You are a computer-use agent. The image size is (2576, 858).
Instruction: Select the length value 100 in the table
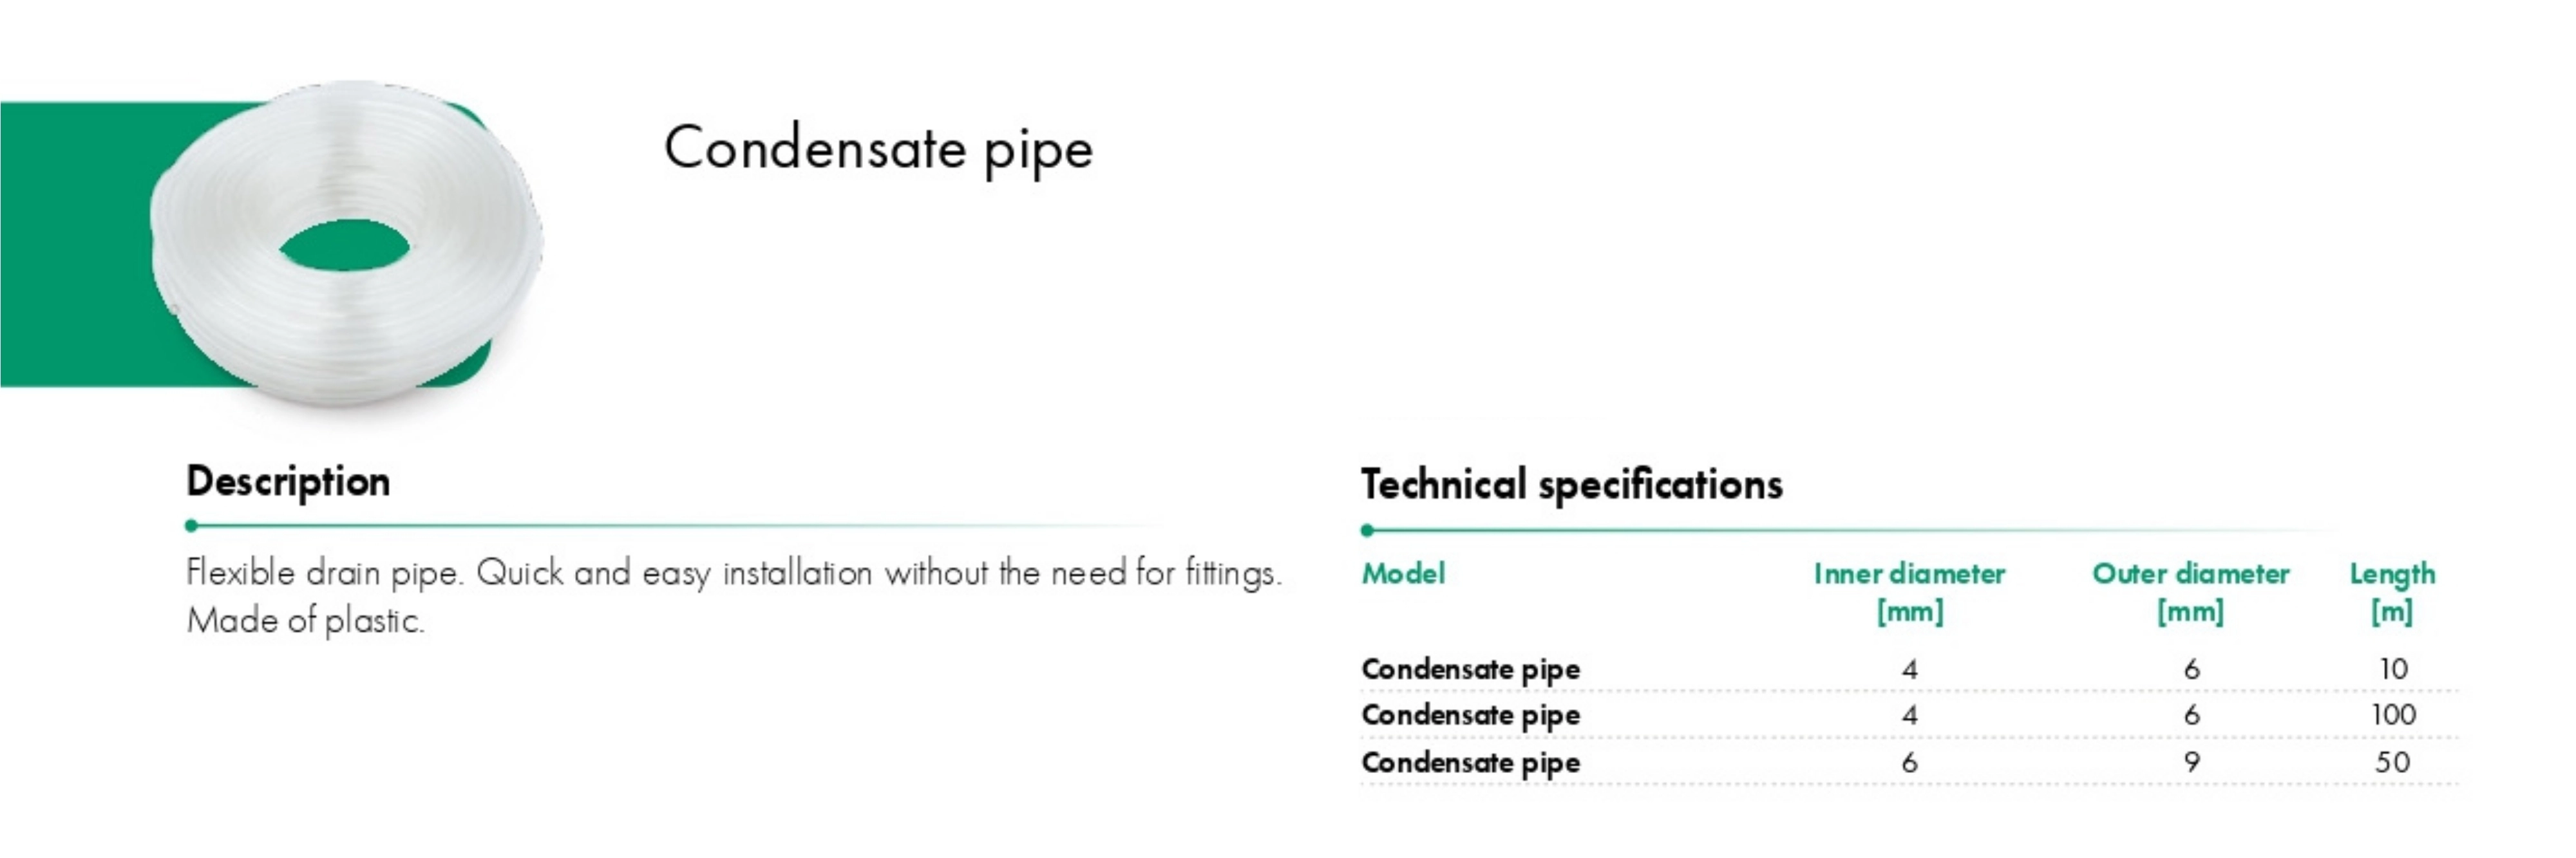coord(2393,714)
